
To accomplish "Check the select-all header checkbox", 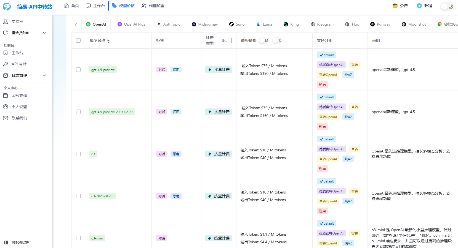I will 78,40.
